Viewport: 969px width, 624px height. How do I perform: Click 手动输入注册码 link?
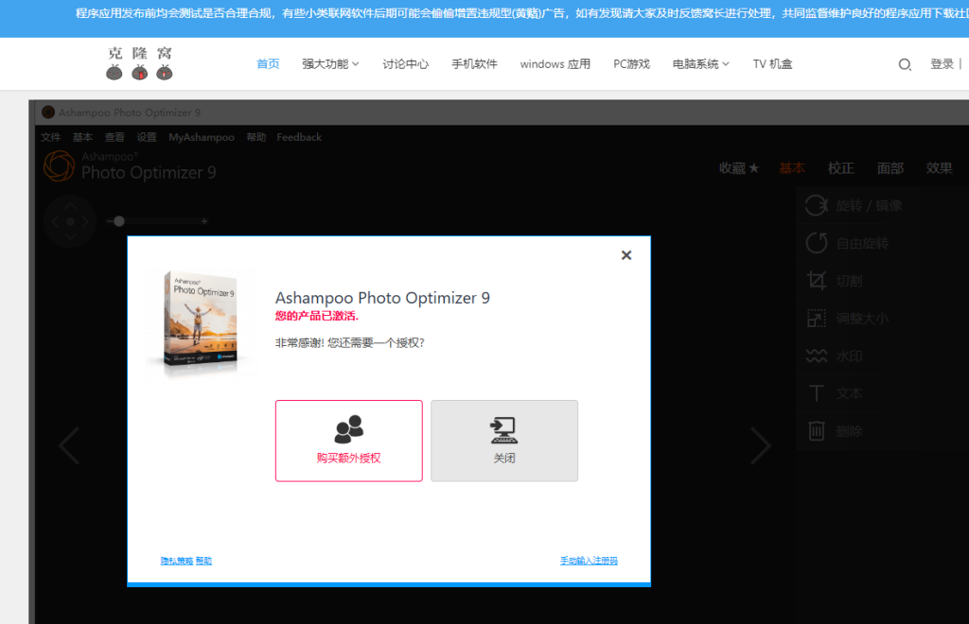pos(589,561)
